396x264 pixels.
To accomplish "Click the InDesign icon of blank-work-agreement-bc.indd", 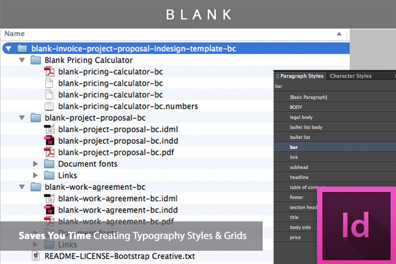I will click(49, 210).
